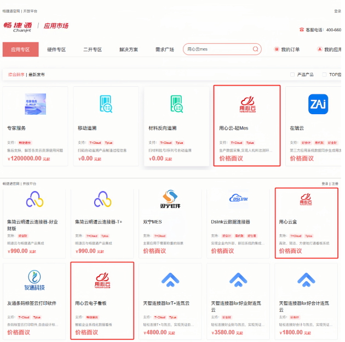Open the 专家服务 product title
This screenshot has width=345, height=342.
coord(16,128)
